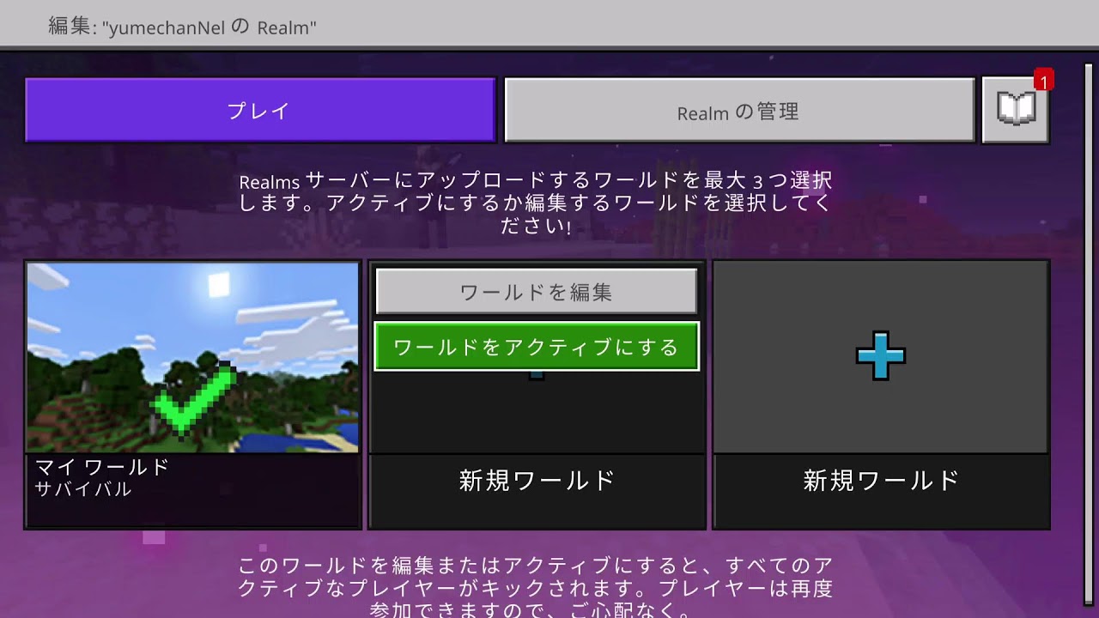
Task: Click the blue plus icon in third world slot
Action: [x=880, y=355]
